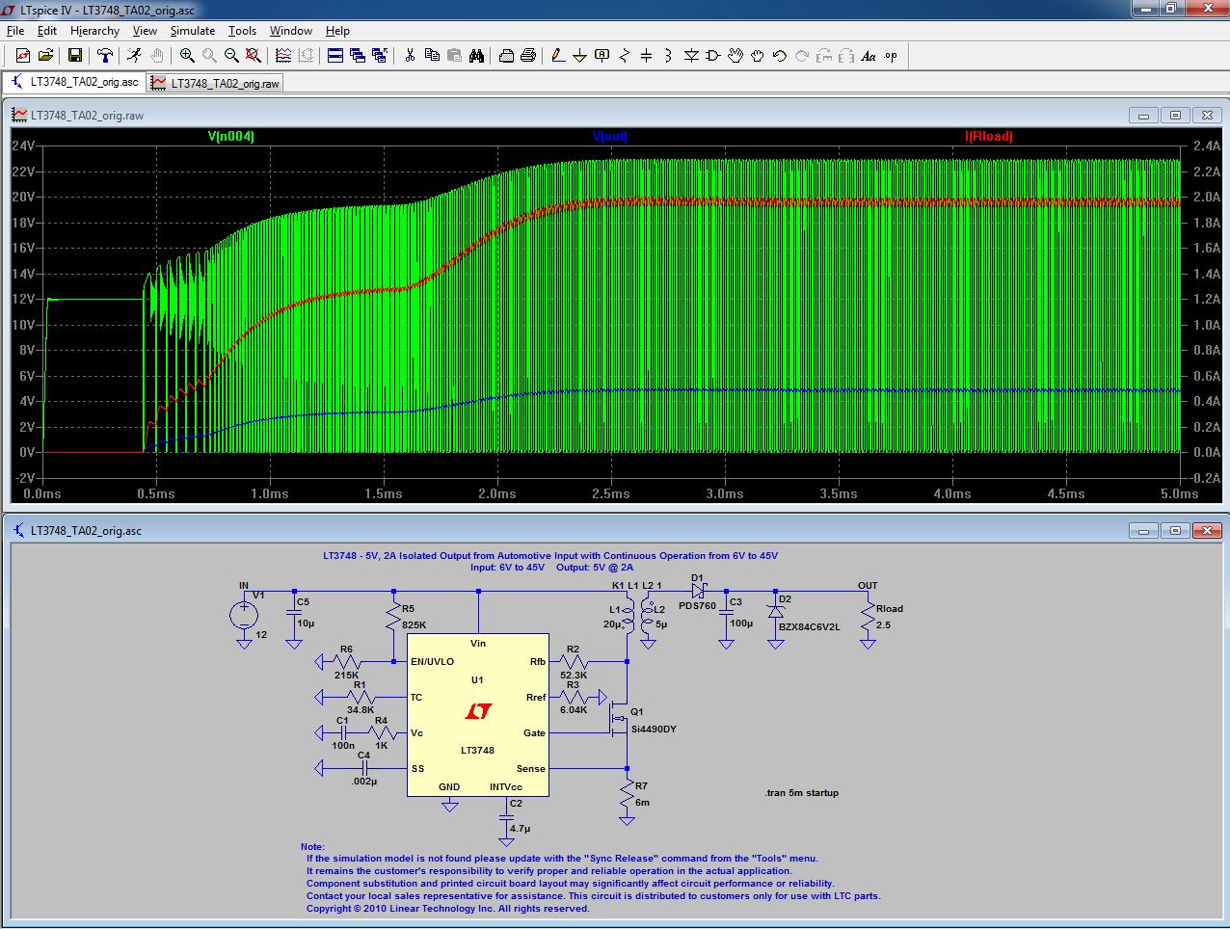The height and width of the screenshot is (929, 1230).
Task: Click the Cut scissors icon
Action: [x=410, y=56]
